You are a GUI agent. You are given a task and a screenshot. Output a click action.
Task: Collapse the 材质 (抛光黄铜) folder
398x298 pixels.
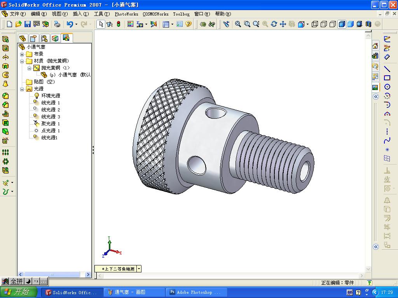tap(22, 61)
